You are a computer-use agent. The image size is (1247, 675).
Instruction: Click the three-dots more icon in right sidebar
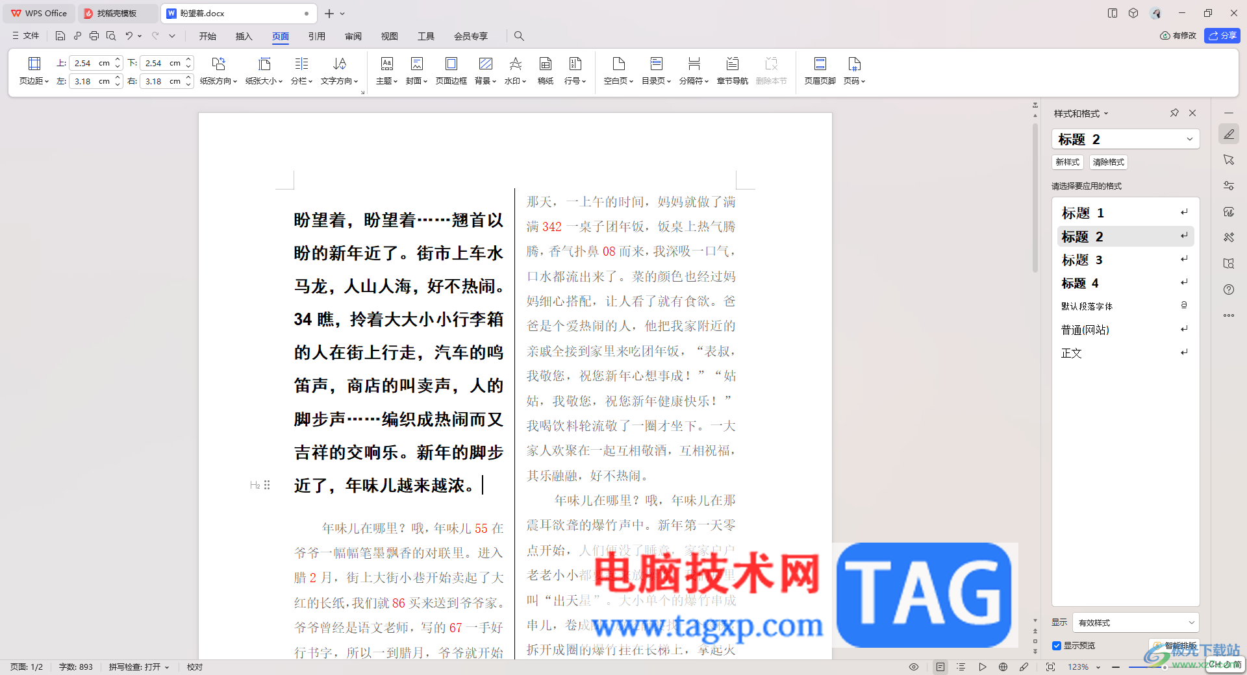[x=1229, y=315]
